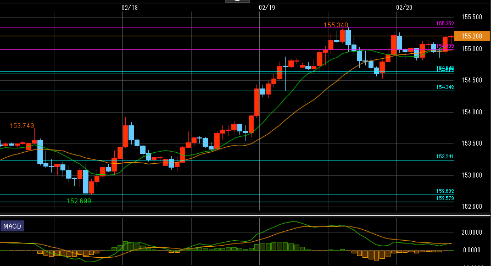Click the MACD 20.0000 scale label
This screenshot has height=266, width=491.
472,232
